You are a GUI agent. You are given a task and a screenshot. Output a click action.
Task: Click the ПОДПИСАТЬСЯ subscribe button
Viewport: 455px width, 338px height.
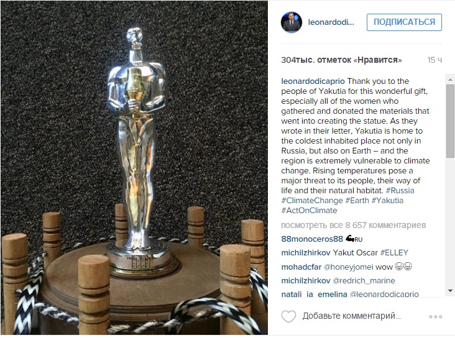[x=404, y=22]
